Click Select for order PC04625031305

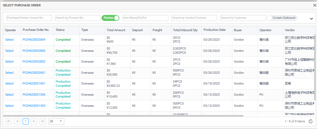pyautogui.click(x=10, y=105)
